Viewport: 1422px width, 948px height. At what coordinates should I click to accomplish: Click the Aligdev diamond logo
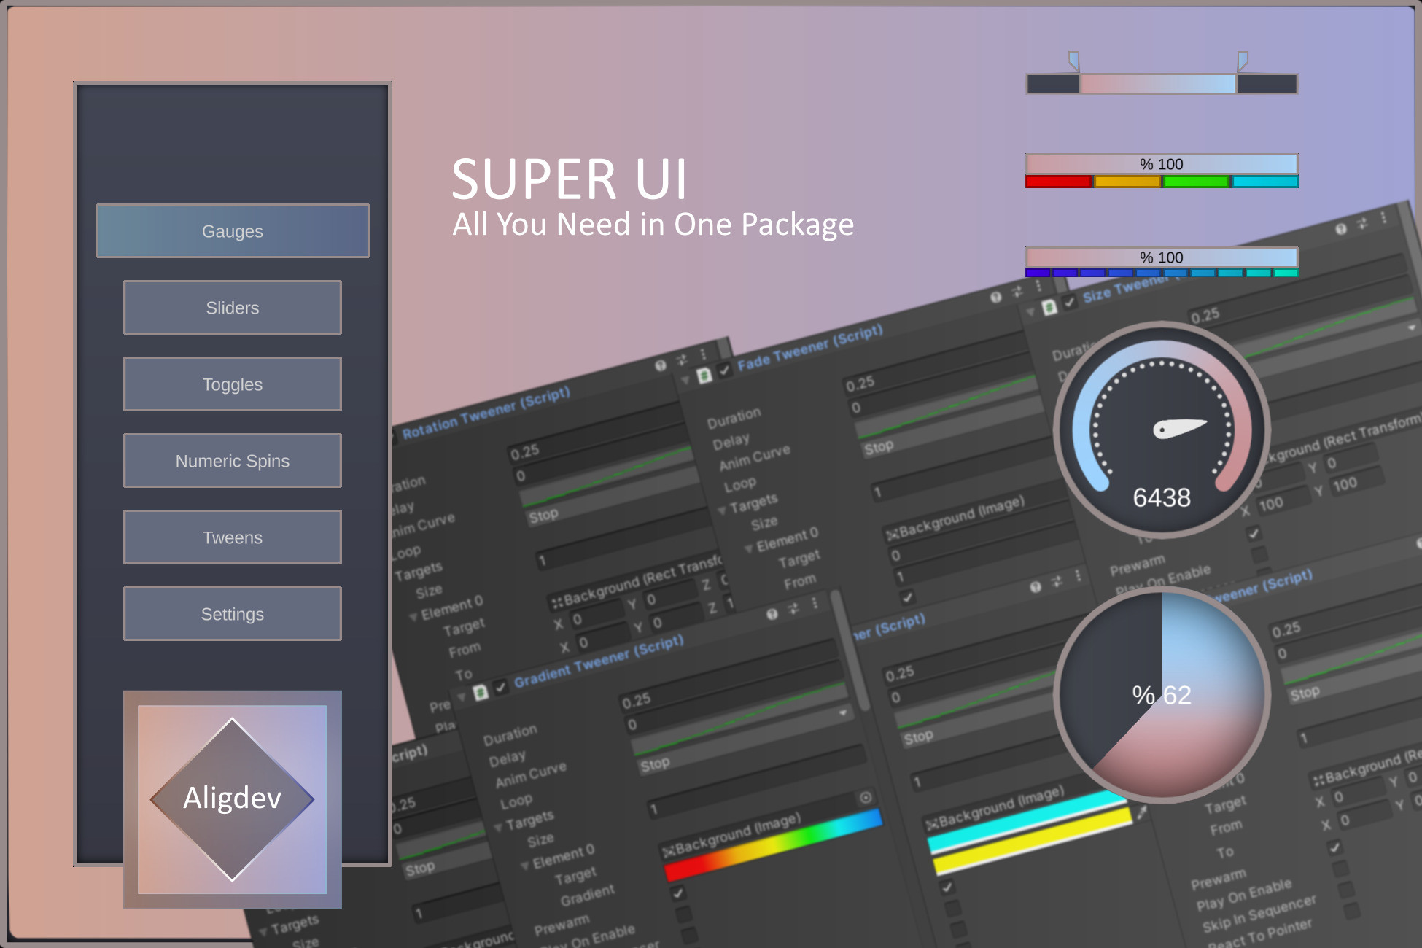[232, 799]
